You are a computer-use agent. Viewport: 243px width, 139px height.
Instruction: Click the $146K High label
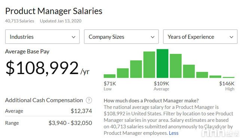(227, 86)
